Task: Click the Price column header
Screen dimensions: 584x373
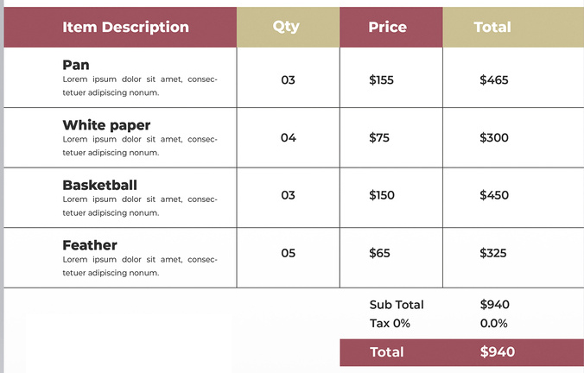Action: coord(387,27)
